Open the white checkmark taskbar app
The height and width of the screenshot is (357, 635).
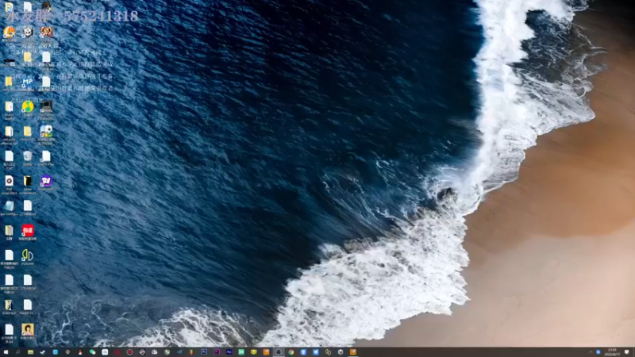point(43,352)
